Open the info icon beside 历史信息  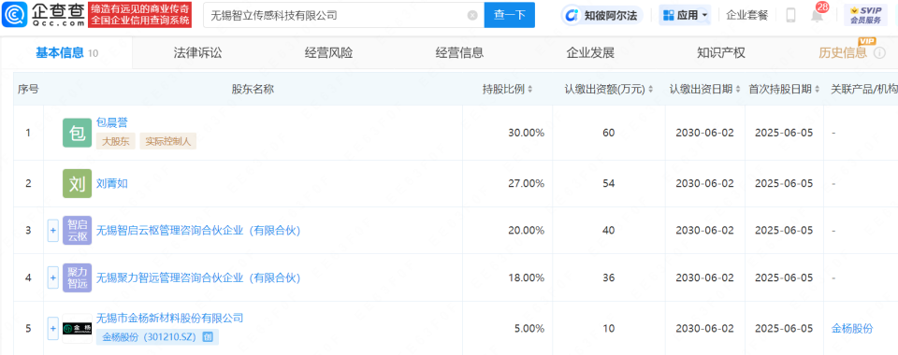879,53
